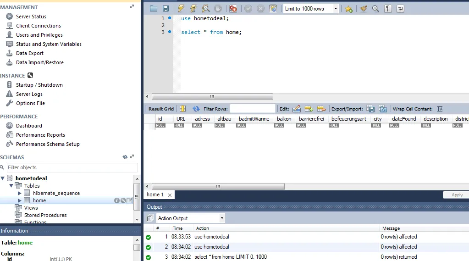Refresh the schemas list icon
Screen dimensions: 469x261
coord(125,157)
